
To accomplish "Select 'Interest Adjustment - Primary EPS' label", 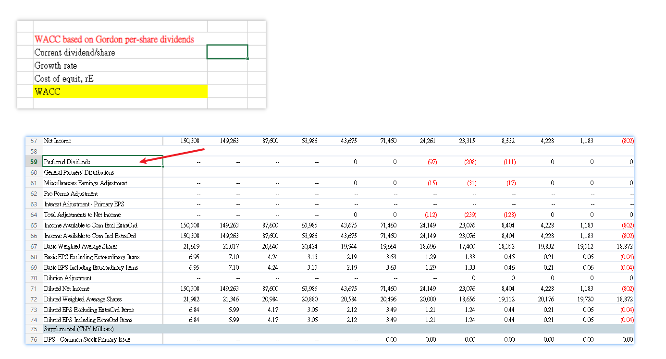I will click(x=84, y=204).
